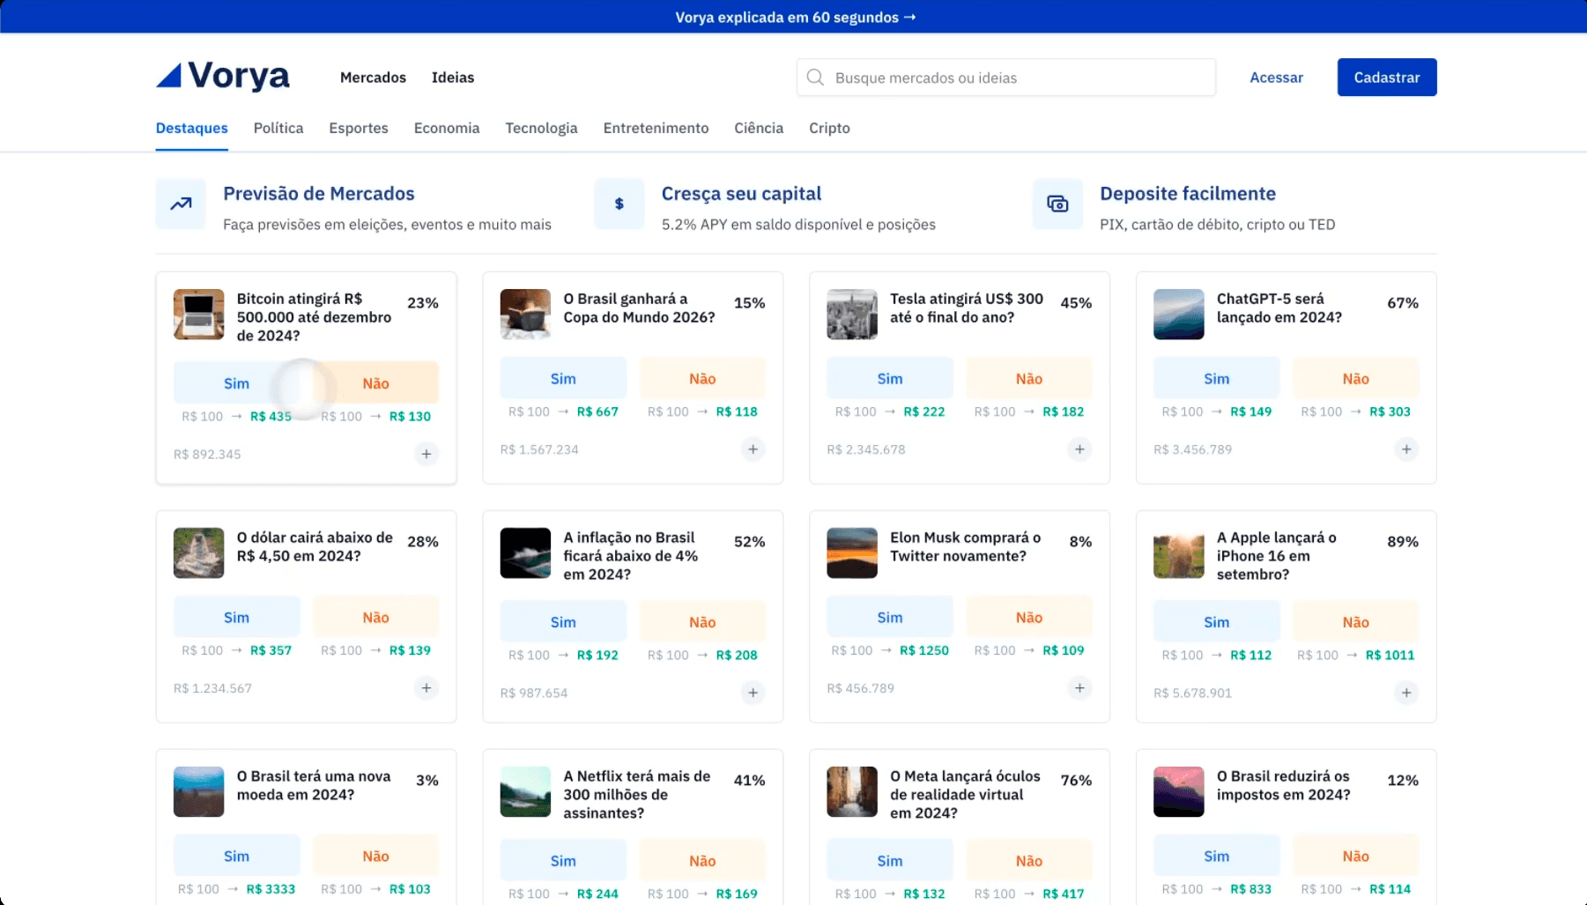Click the Acessar link
This screenshot has height=905, width=1587.
point(1276,78)
